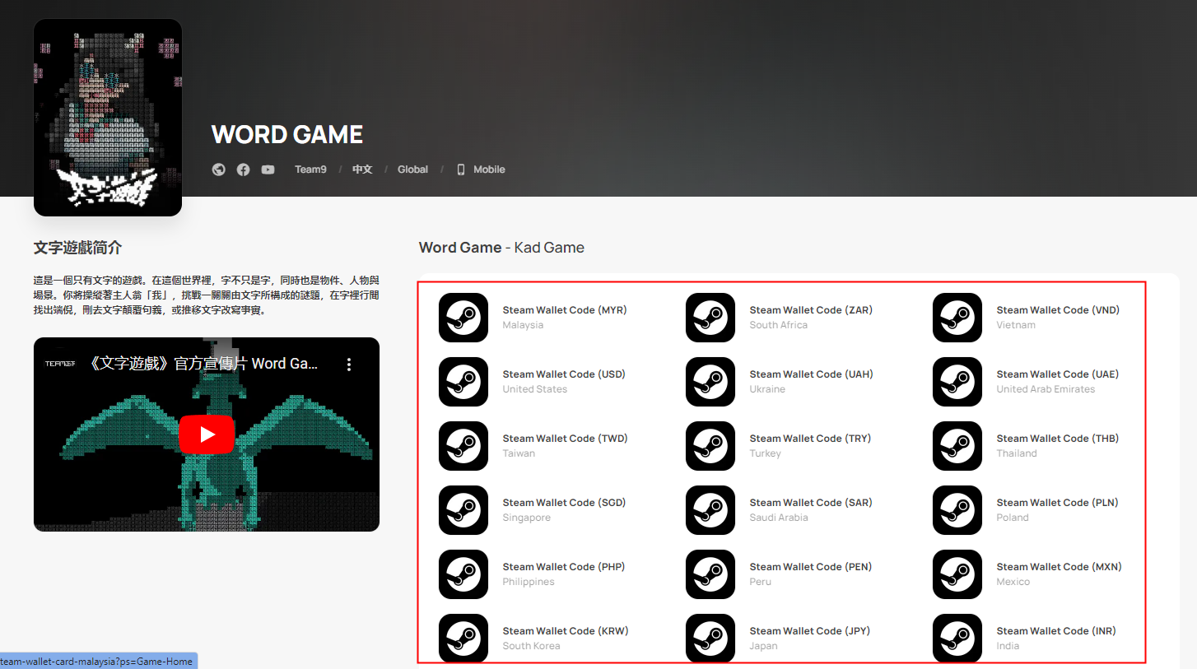Click Steam icon for Poland PLN
Image resolution: width=1197 pixels, height=669 pixels.
[957, 510]
